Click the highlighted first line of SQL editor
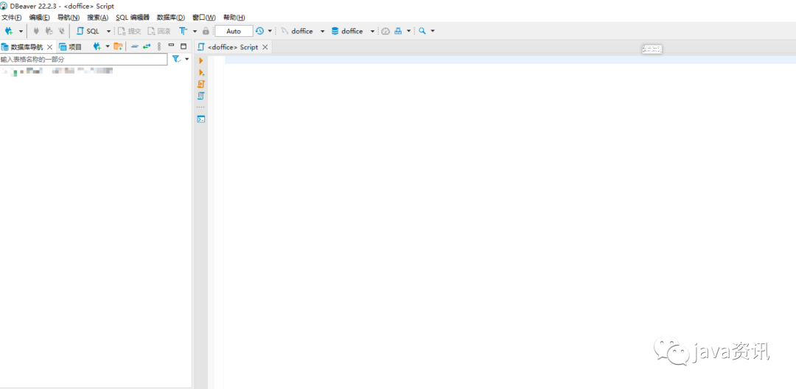796x389 pixels. coord(510,60)
